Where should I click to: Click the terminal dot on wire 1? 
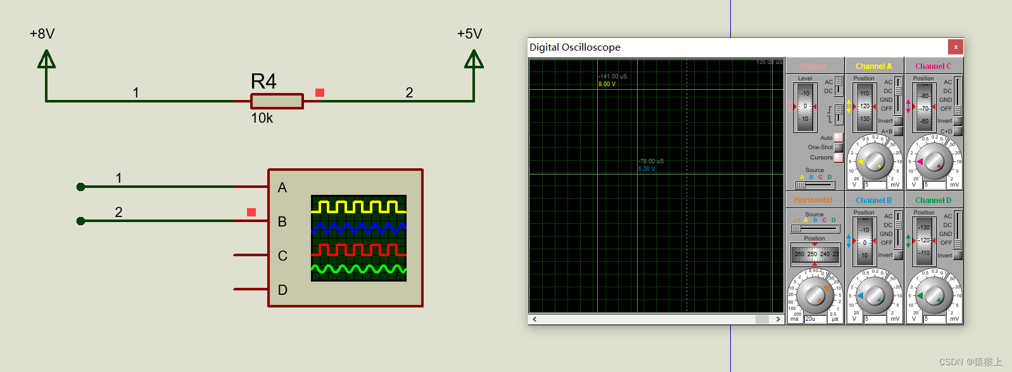coord(80,187)
